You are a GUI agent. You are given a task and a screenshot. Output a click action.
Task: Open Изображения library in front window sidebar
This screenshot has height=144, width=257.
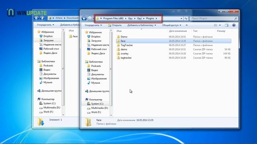[x=99, y=78]
